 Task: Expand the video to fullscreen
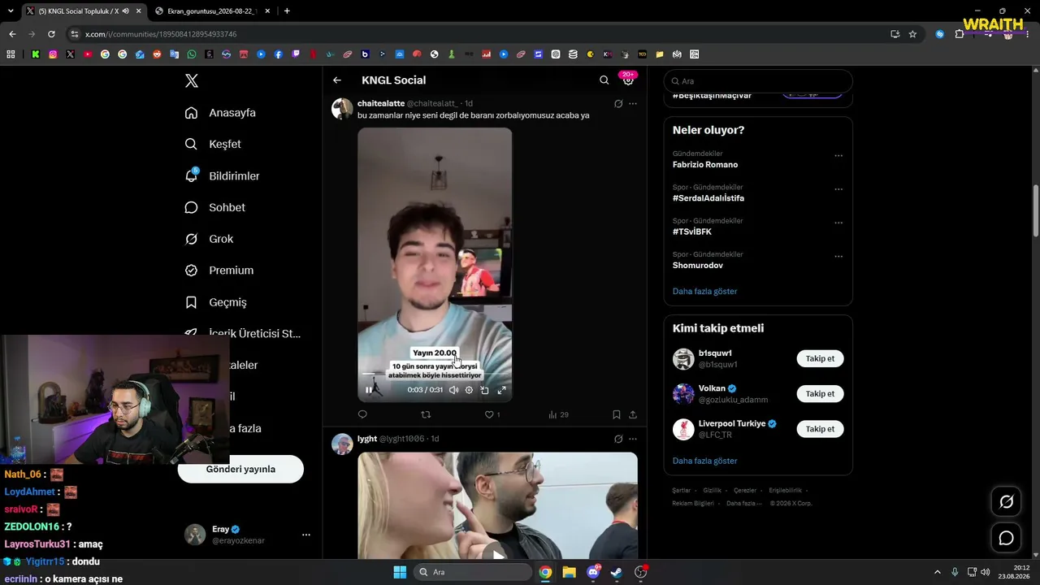pos(501,390)
